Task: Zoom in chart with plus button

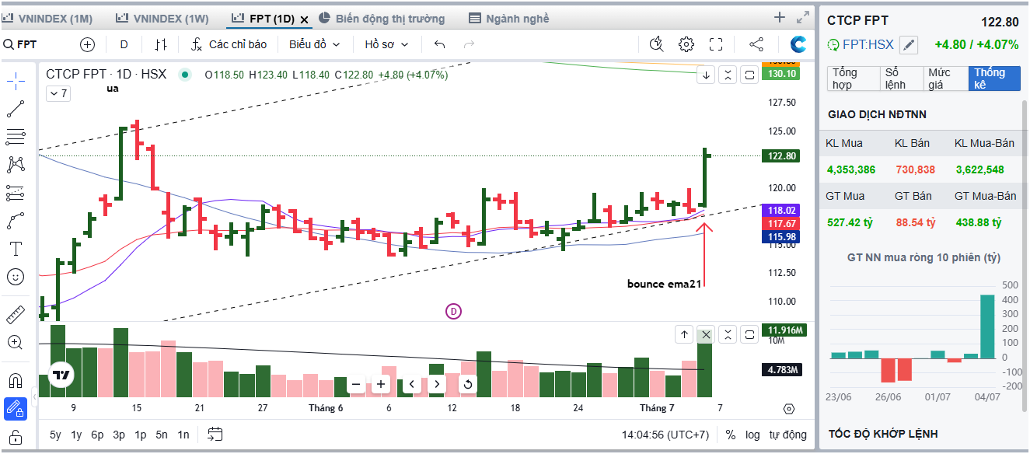Action: (x=381, y=384)
